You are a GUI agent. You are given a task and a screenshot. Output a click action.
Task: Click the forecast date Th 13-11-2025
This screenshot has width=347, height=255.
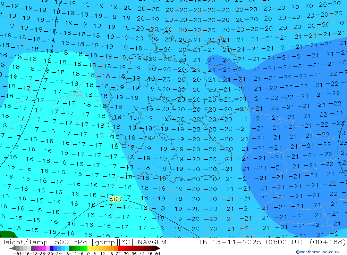click(230, 242)
